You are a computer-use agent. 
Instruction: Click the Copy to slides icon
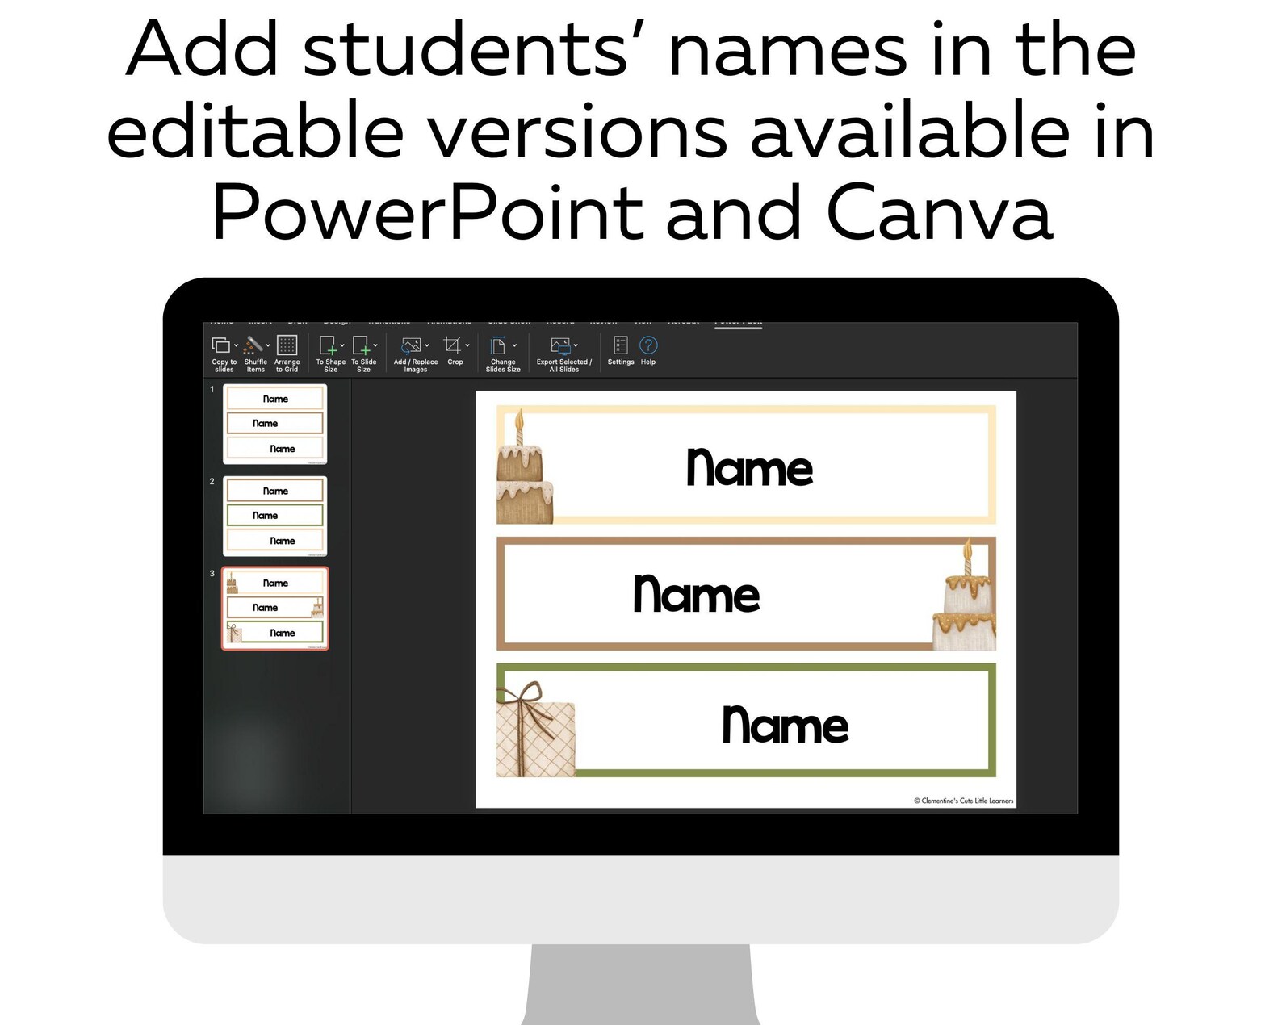220,345
